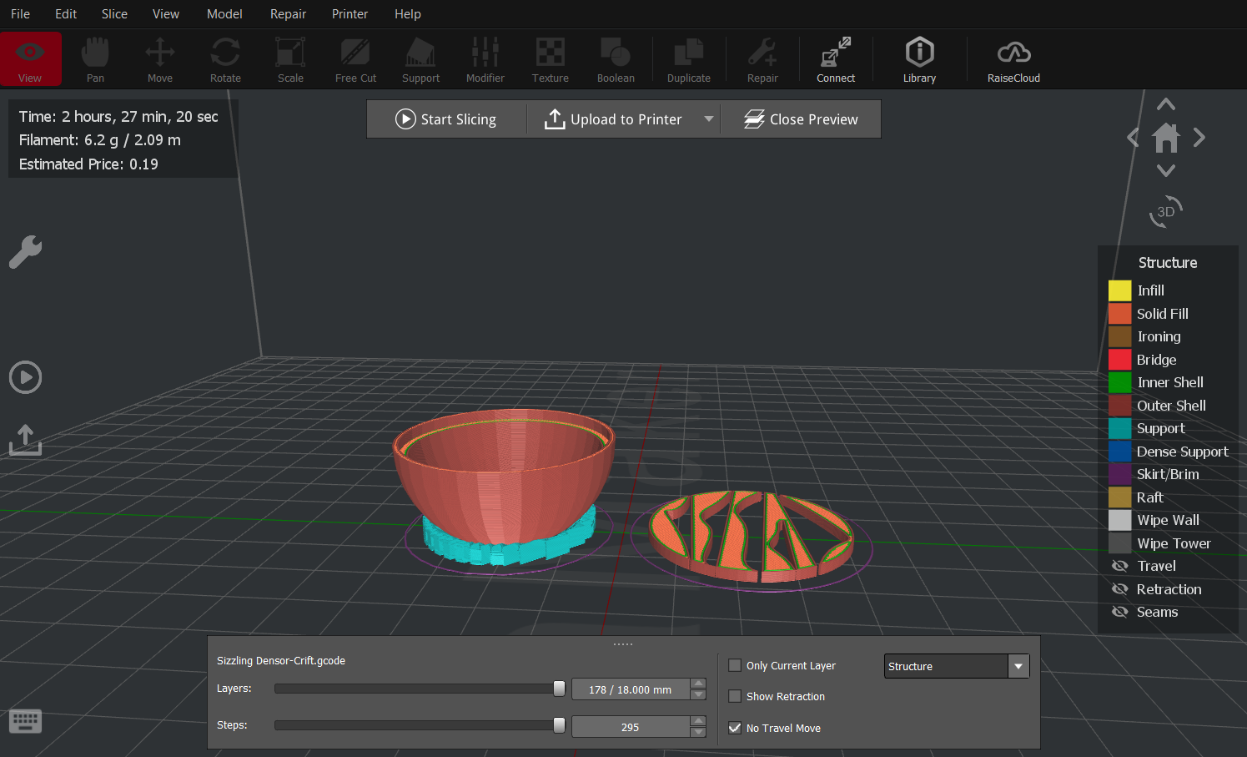This screenshot has height=757, width=1247.
Task: Open the Free Cut tool
Action: [355, 59]
